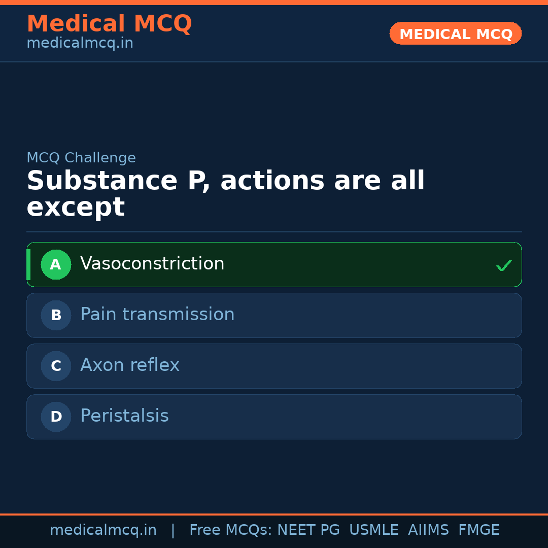Click FMGE in the footer

[x=478, y=530]
